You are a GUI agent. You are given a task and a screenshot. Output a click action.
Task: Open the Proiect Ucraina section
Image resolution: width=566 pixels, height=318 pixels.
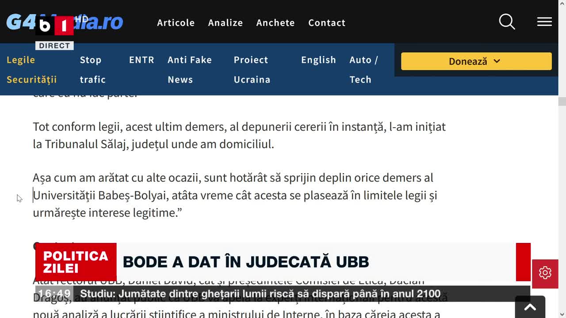(x=252, y=69)
